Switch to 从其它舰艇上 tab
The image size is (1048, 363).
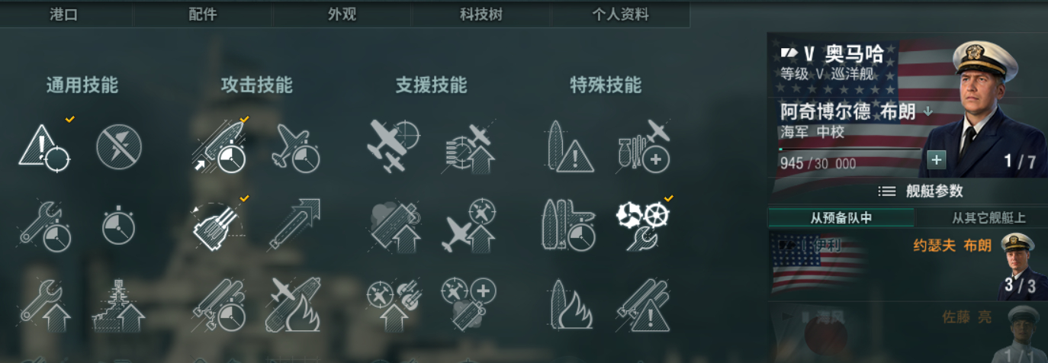(x=989, y=218)
